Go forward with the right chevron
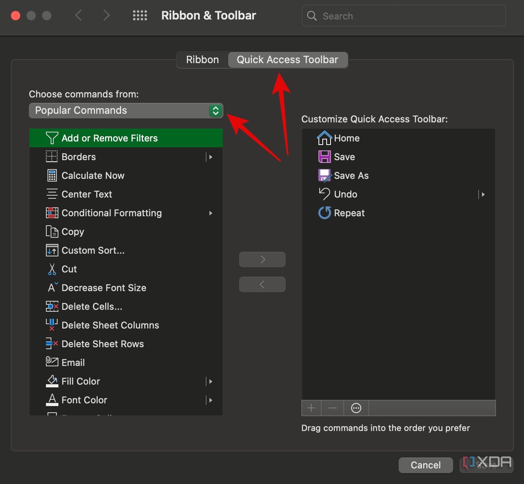Screen dimensions: 524x484 tap(106, 16)
